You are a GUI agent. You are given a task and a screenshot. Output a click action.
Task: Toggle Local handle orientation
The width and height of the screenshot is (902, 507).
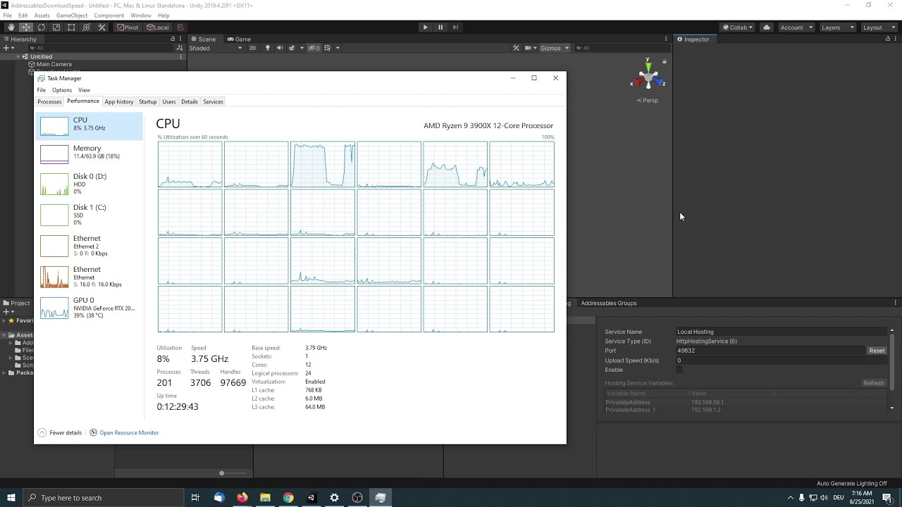156,27
